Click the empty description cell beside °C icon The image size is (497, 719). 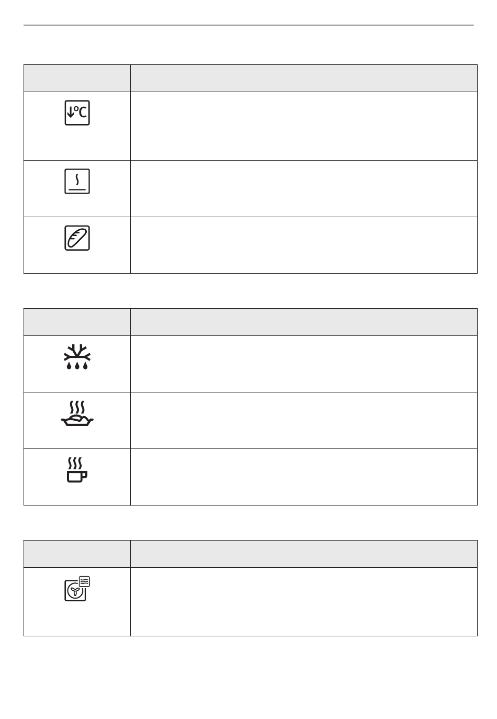(304, 126)
